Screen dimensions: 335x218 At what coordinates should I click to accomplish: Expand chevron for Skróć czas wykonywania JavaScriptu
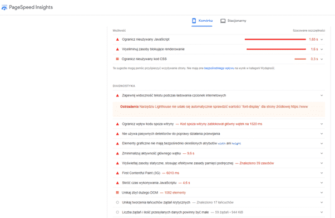tap(322, 183)
